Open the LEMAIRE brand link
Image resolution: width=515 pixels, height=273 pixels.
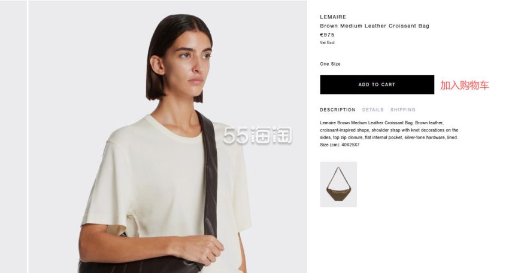pyautogui.click(x=333, y=17)
